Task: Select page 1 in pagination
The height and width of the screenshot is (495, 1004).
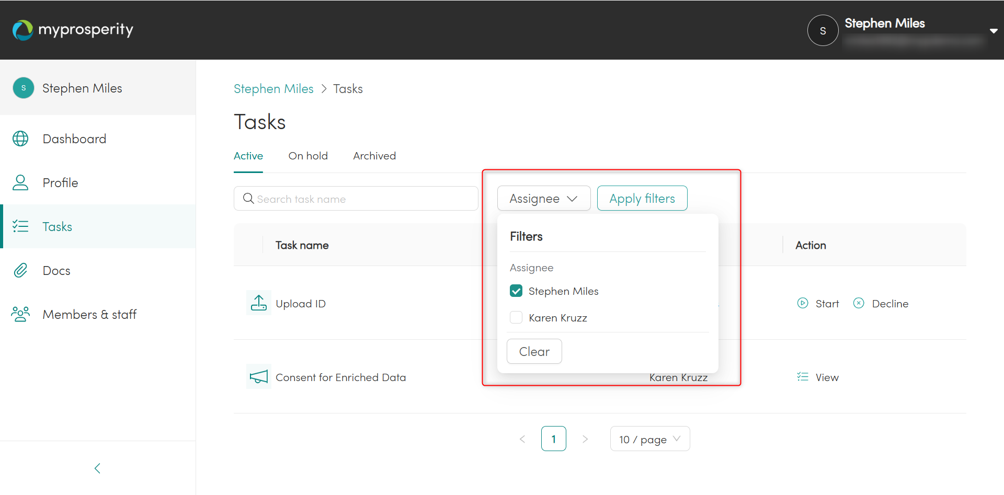Action: [x=554, y=439]
